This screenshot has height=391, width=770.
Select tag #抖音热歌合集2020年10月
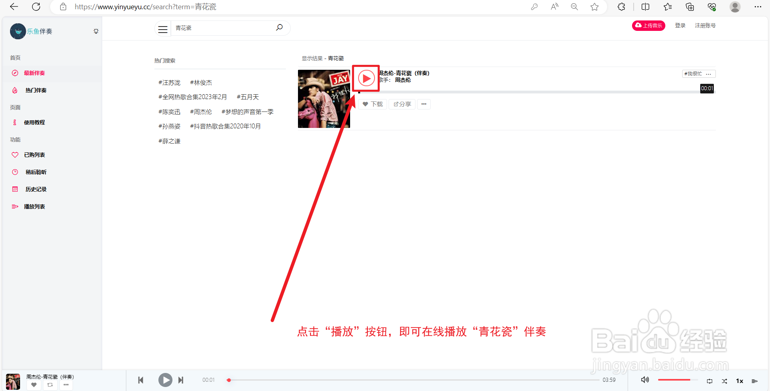(x=225, y=126)
